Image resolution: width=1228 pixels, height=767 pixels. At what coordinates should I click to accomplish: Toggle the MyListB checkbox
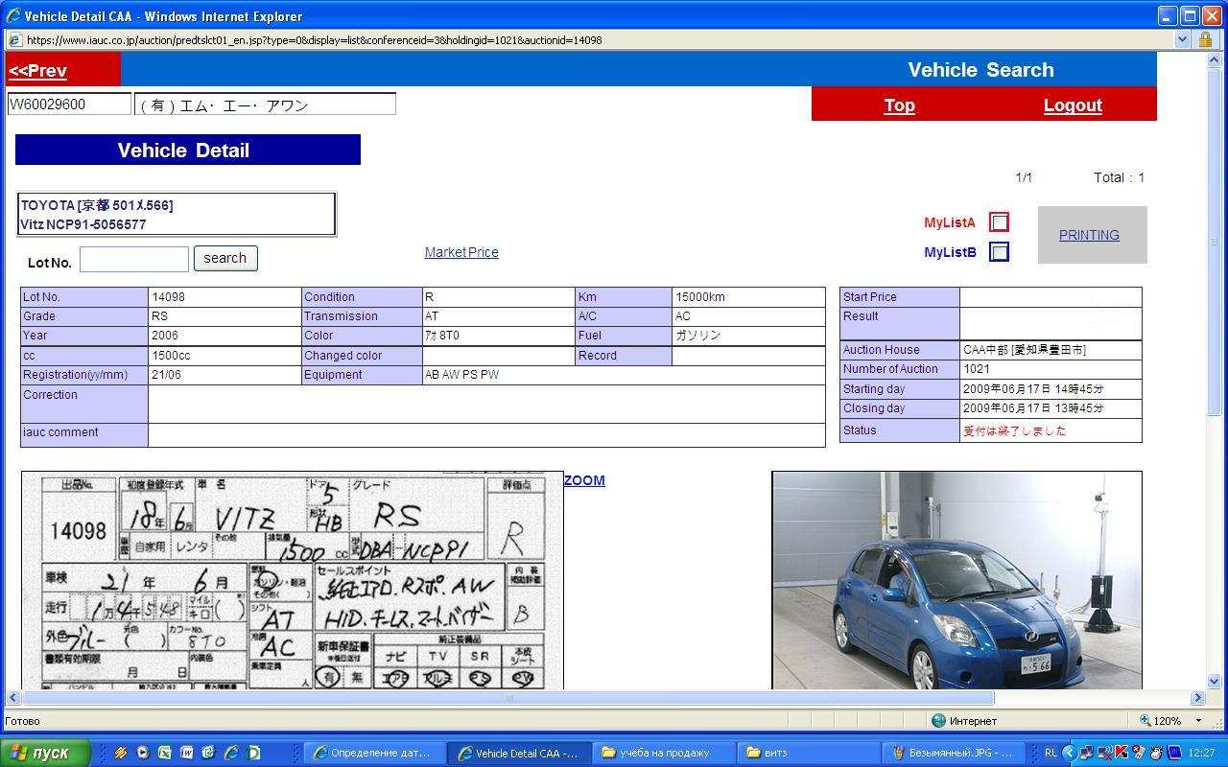pos(999,252)
